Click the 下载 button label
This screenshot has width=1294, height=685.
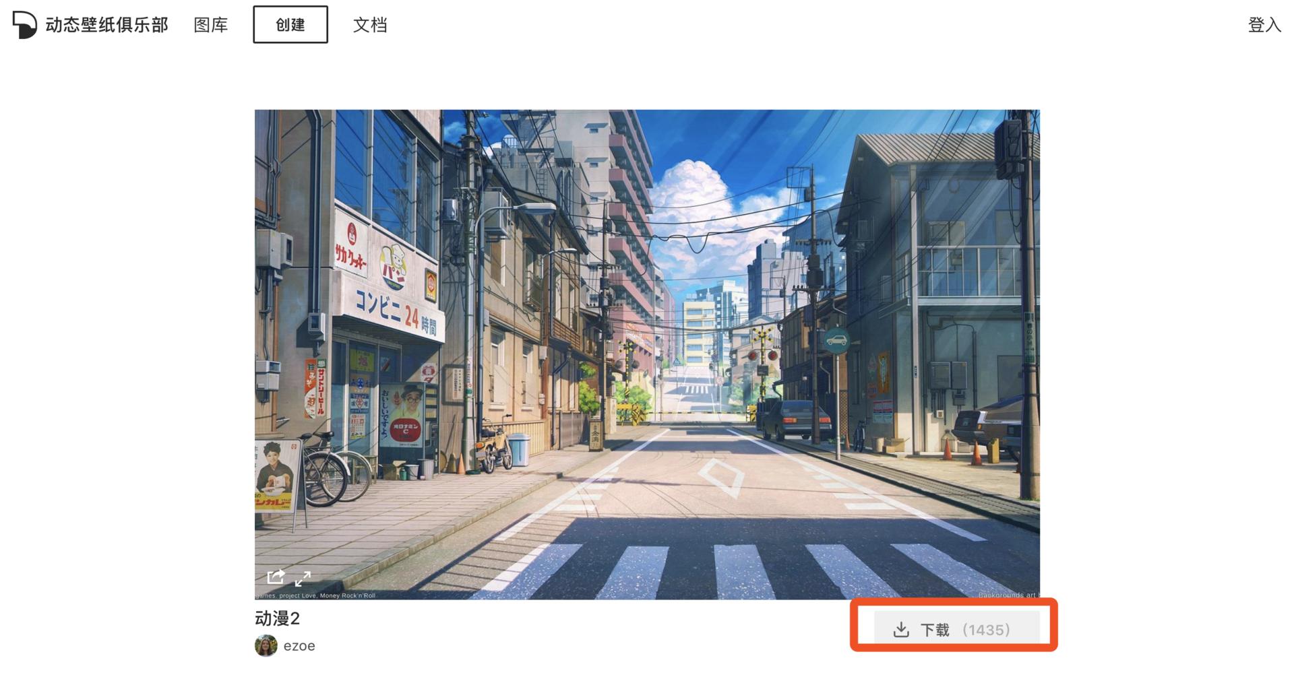point(935,630)
